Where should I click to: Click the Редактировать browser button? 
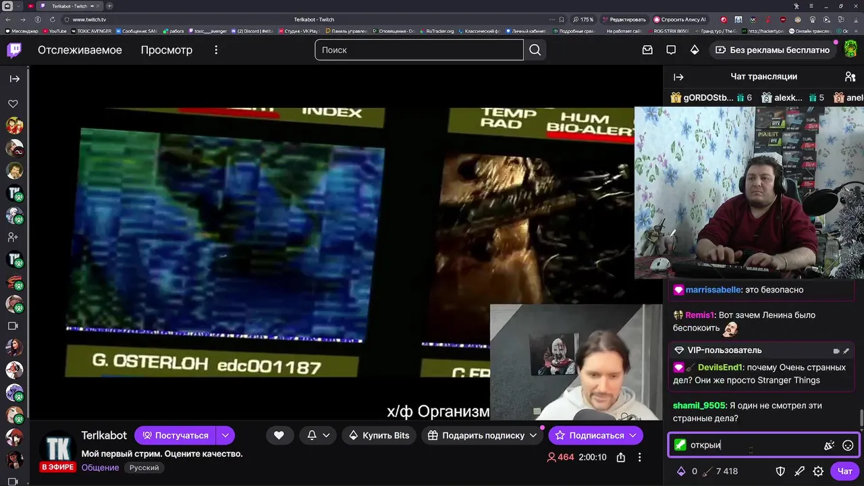point(624,20)
